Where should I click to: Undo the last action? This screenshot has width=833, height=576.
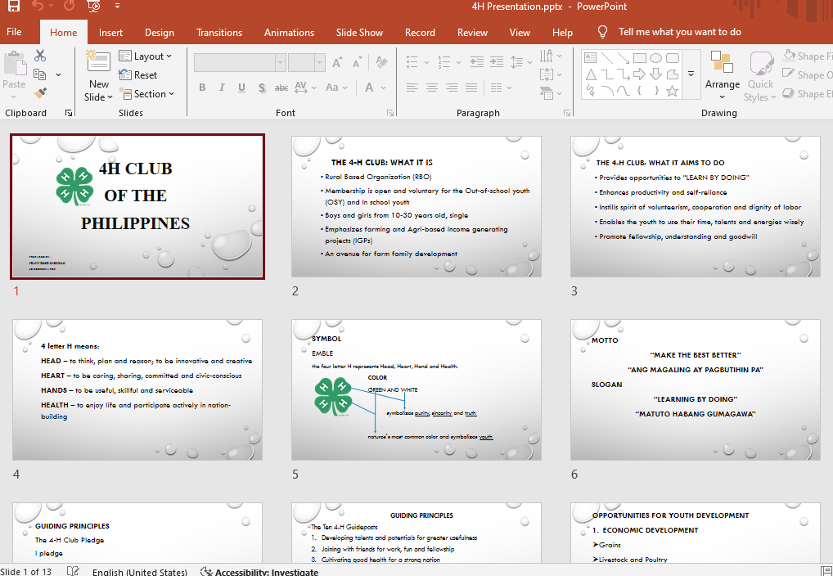[x=38, y=6]
